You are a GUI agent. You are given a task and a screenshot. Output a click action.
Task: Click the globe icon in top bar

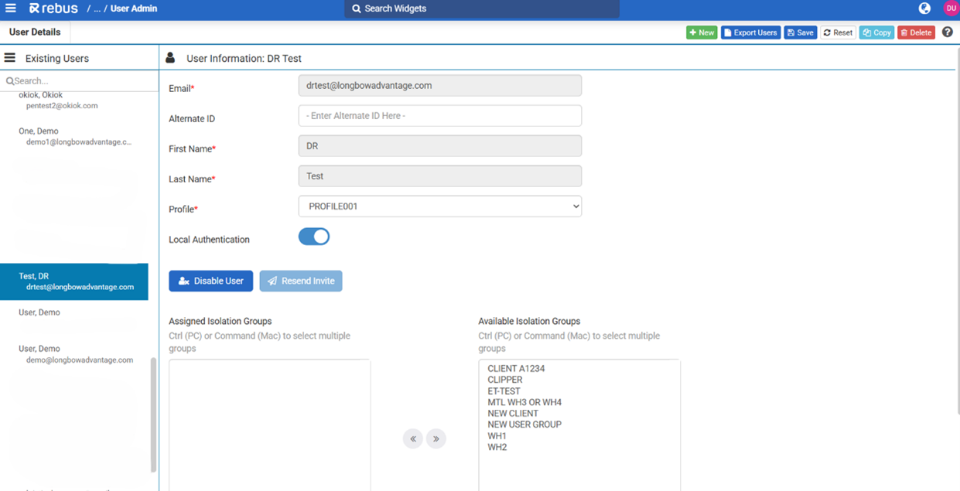point(924,9)
